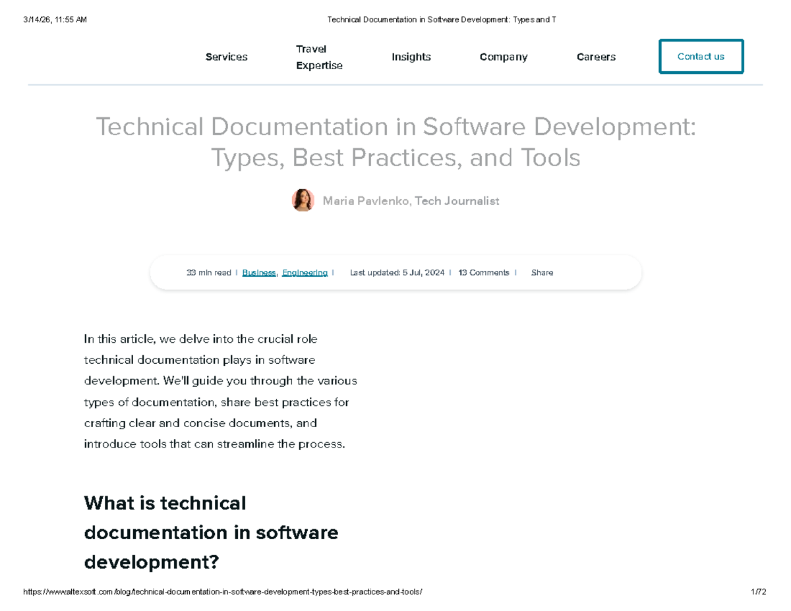This screenshot has width=791, height=611.
Task: Open the Company menu
Action: click(x=504, y=57)
